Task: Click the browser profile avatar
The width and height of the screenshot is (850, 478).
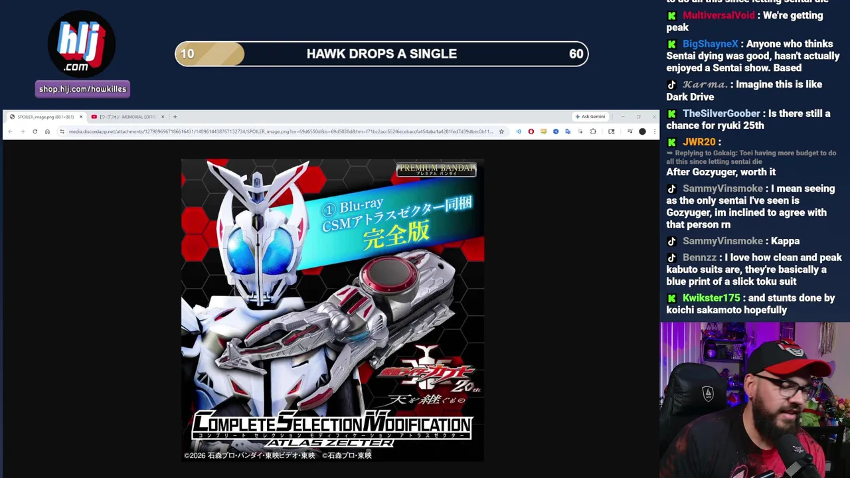Action: [x=642, y=131]
